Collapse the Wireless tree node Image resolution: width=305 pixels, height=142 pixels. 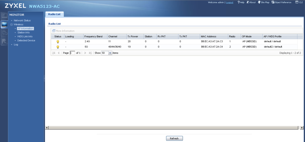(x=11, y=25)
